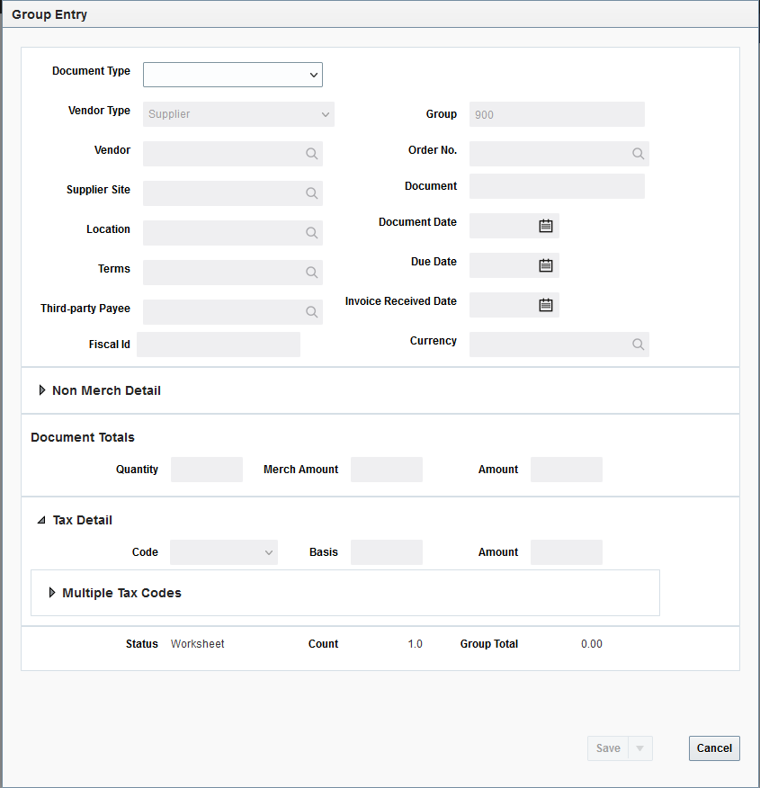Screen dimensions: 760x788
Task: Click the Tax Detail Basis field
Action: point(387,552)
